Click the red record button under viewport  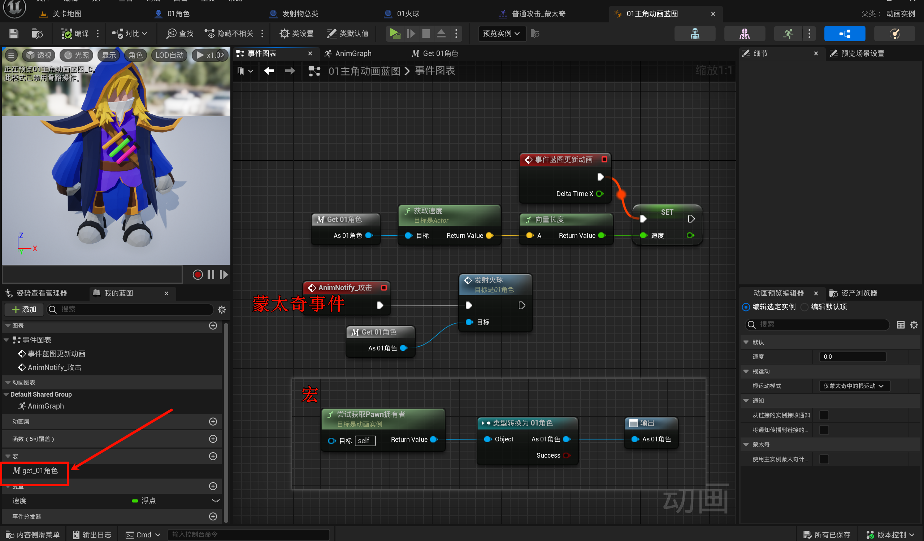click(x=198, y=275)
